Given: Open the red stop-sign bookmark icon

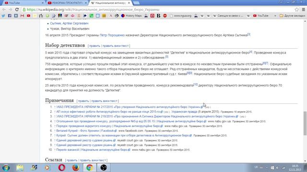Looking at the screenshot, I should click(x=165, y=16).
